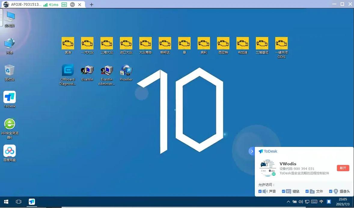Select the ElsaWin desktop icon
354x208 pixels.
[x=87, y=73]
